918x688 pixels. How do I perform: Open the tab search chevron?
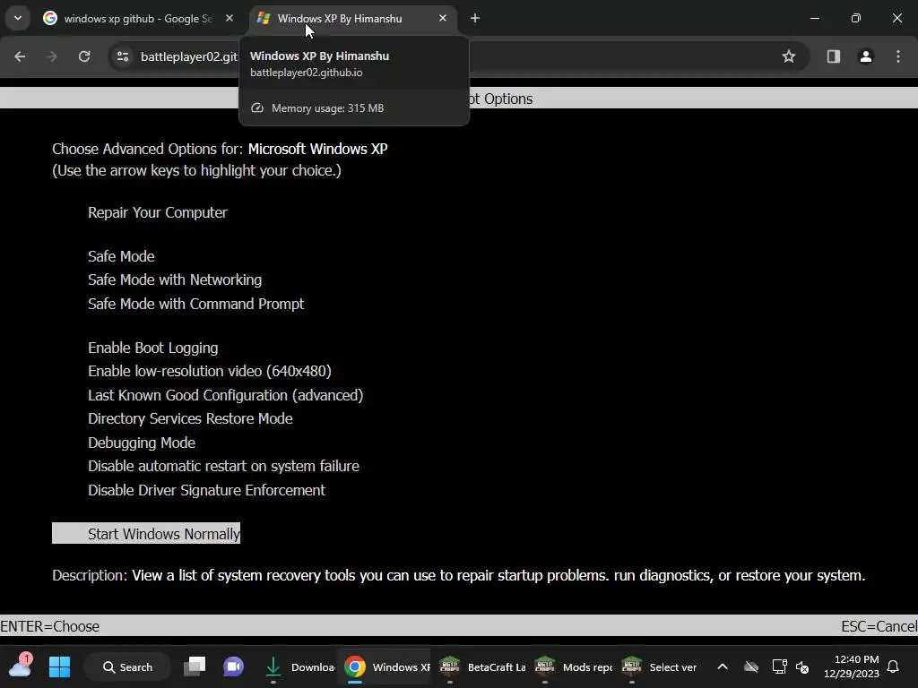18,18
